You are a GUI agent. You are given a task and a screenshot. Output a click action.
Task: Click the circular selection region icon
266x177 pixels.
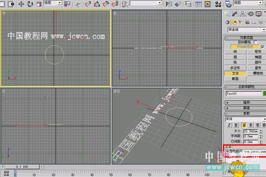11,4
